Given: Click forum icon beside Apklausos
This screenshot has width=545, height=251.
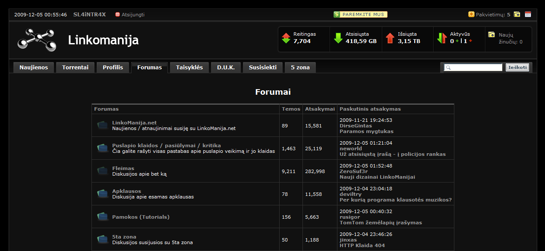Looking at the screenshot, I should click(x=102, y=194).
